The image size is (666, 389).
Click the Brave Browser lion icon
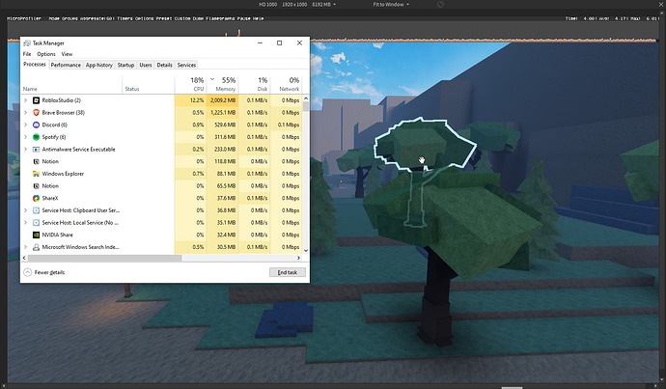[x=36, y=113]
